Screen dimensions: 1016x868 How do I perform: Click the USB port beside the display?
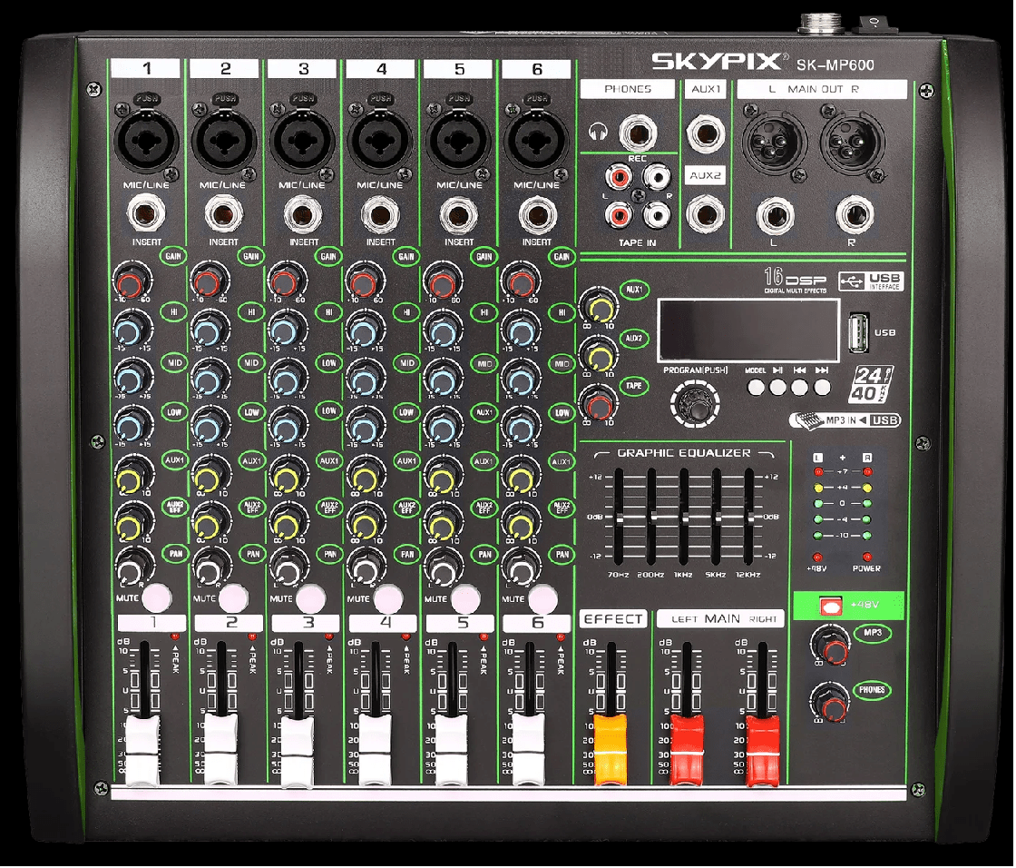858,333
